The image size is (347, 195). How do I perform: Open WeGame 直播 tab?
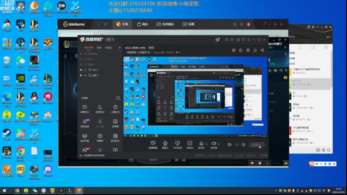pyautogui.click(x=188, y=24)
